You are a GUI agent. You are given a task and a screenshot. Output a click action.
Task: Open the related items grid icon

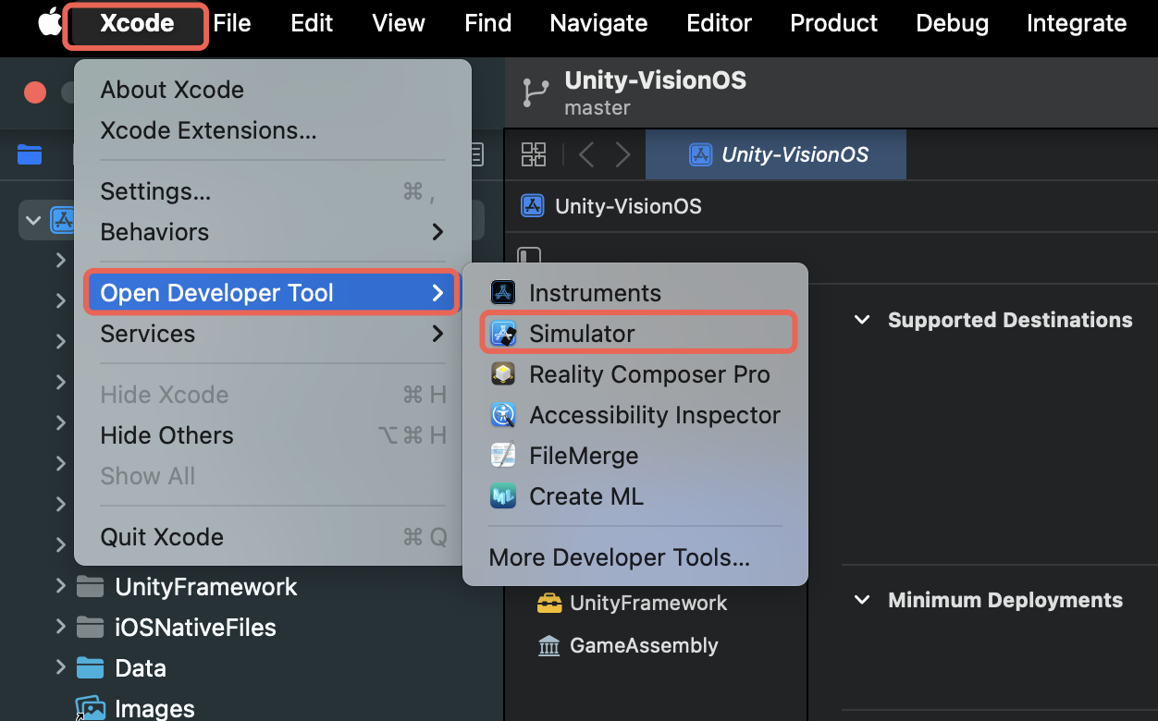[534, 154]
